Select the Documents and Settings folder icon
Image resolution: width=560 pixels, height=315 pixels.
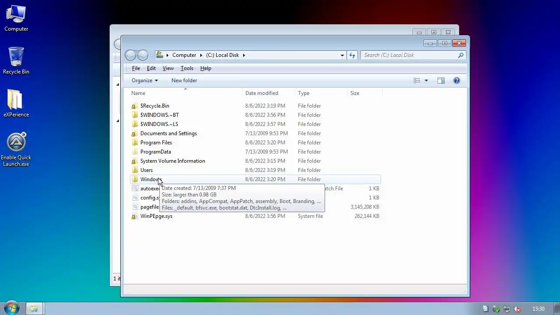coord(135,133)
